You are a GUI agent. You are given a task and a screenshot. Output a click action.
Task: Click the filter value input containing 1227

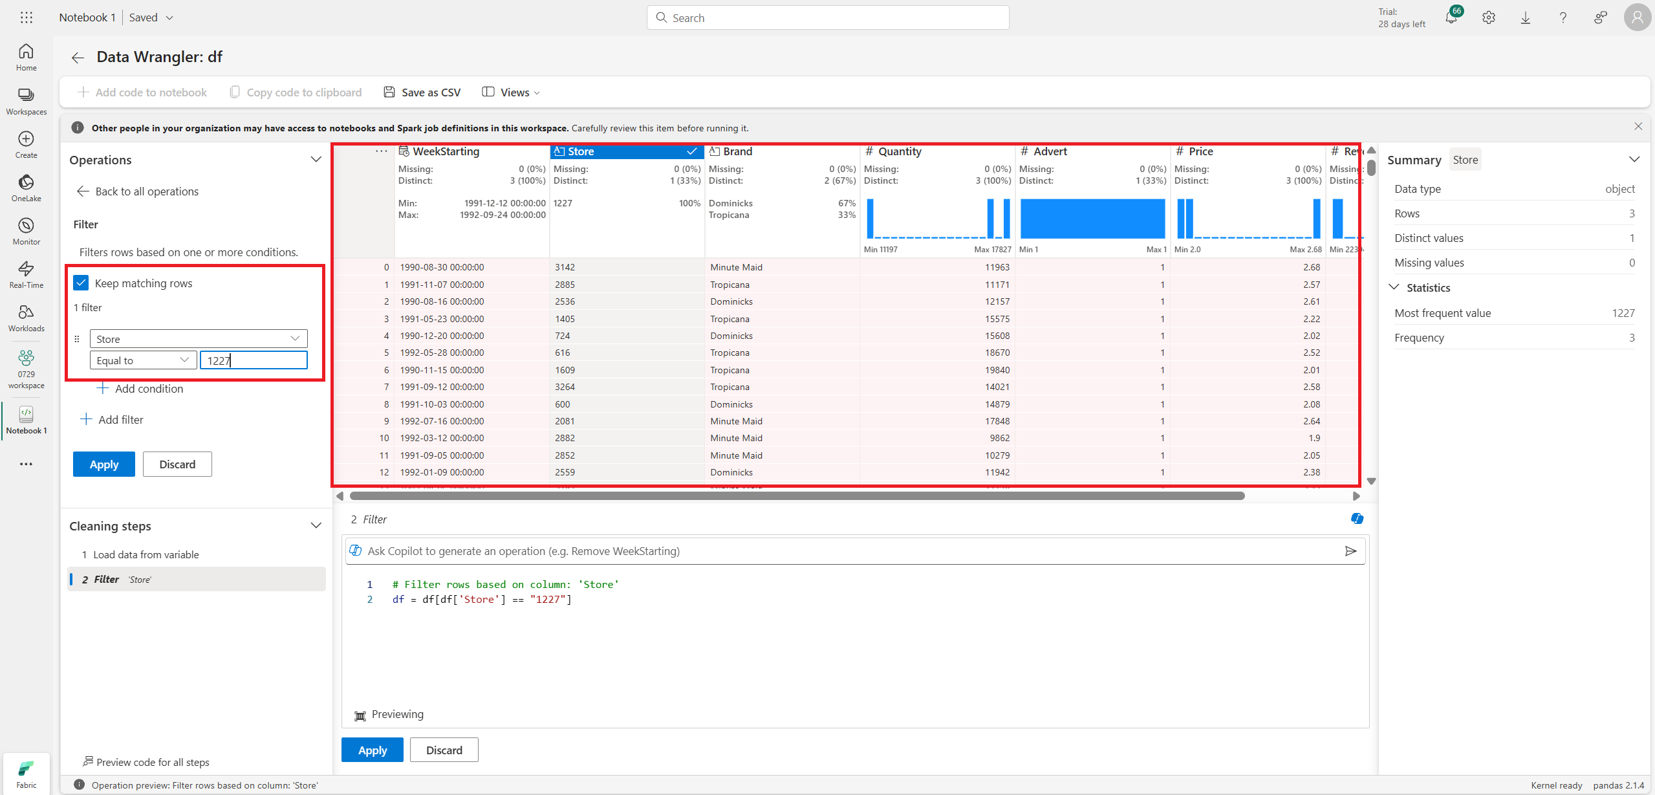click(254, 360)
